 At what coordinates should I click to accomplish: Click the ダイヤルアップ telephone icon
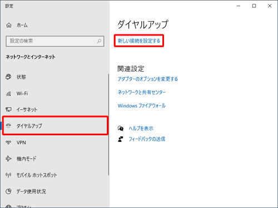click(x=8, y=126)
